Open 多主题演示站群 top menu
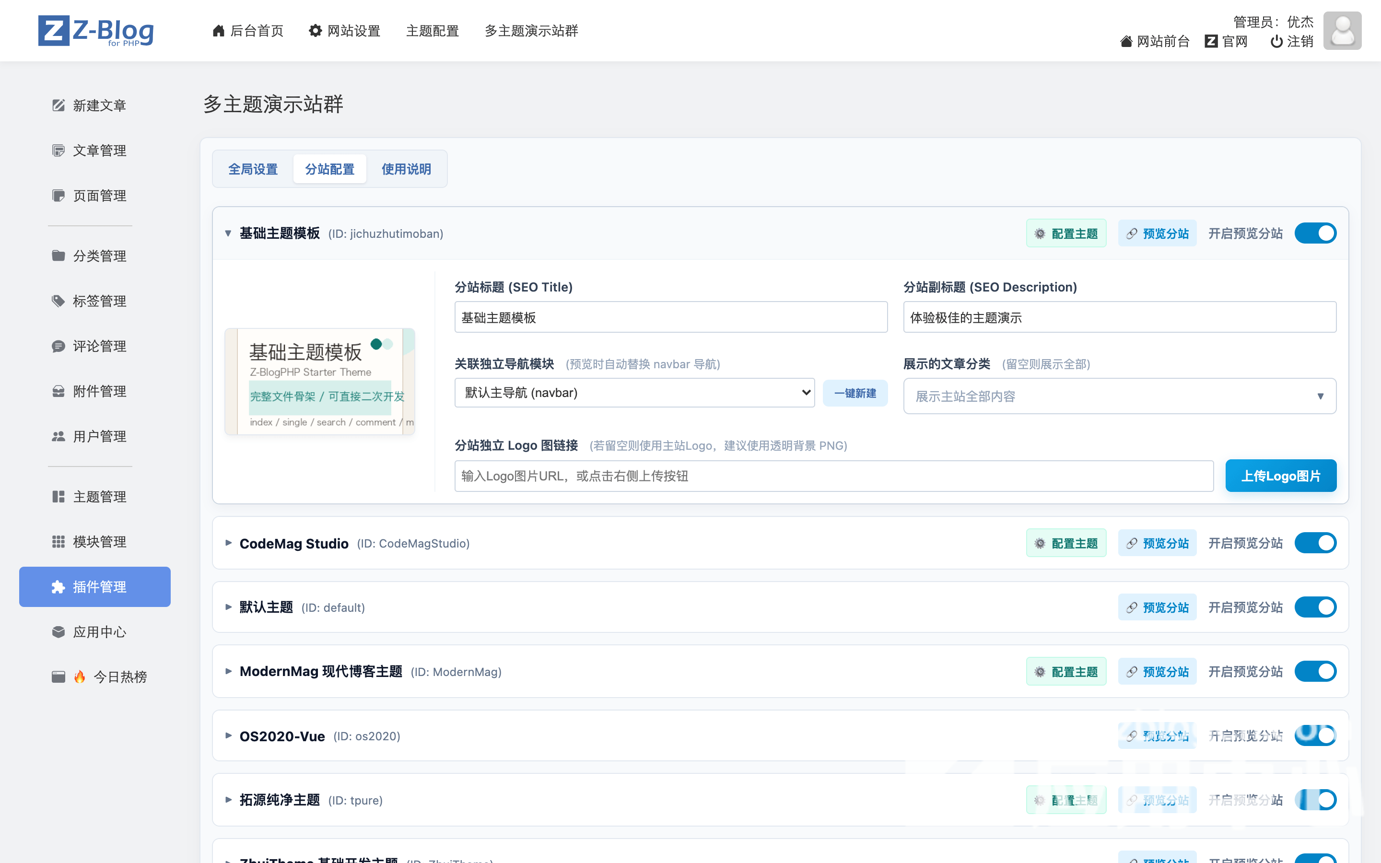The image size is (1381, 863). (531, 31)
